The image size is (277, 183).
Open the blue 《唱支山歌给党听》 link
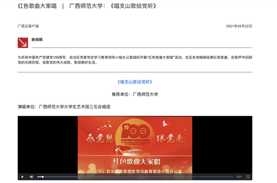135,82
